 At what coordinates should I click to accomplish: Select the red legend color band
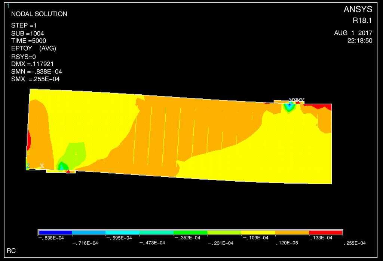[x=325, y=233]
